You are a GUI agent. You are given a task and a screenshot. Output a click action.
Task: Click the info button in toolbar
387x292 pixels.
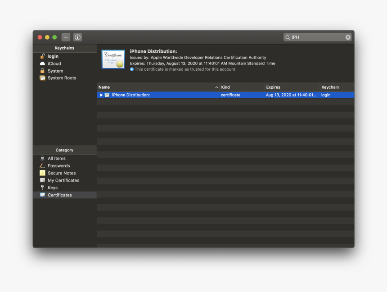pos(77,37)
